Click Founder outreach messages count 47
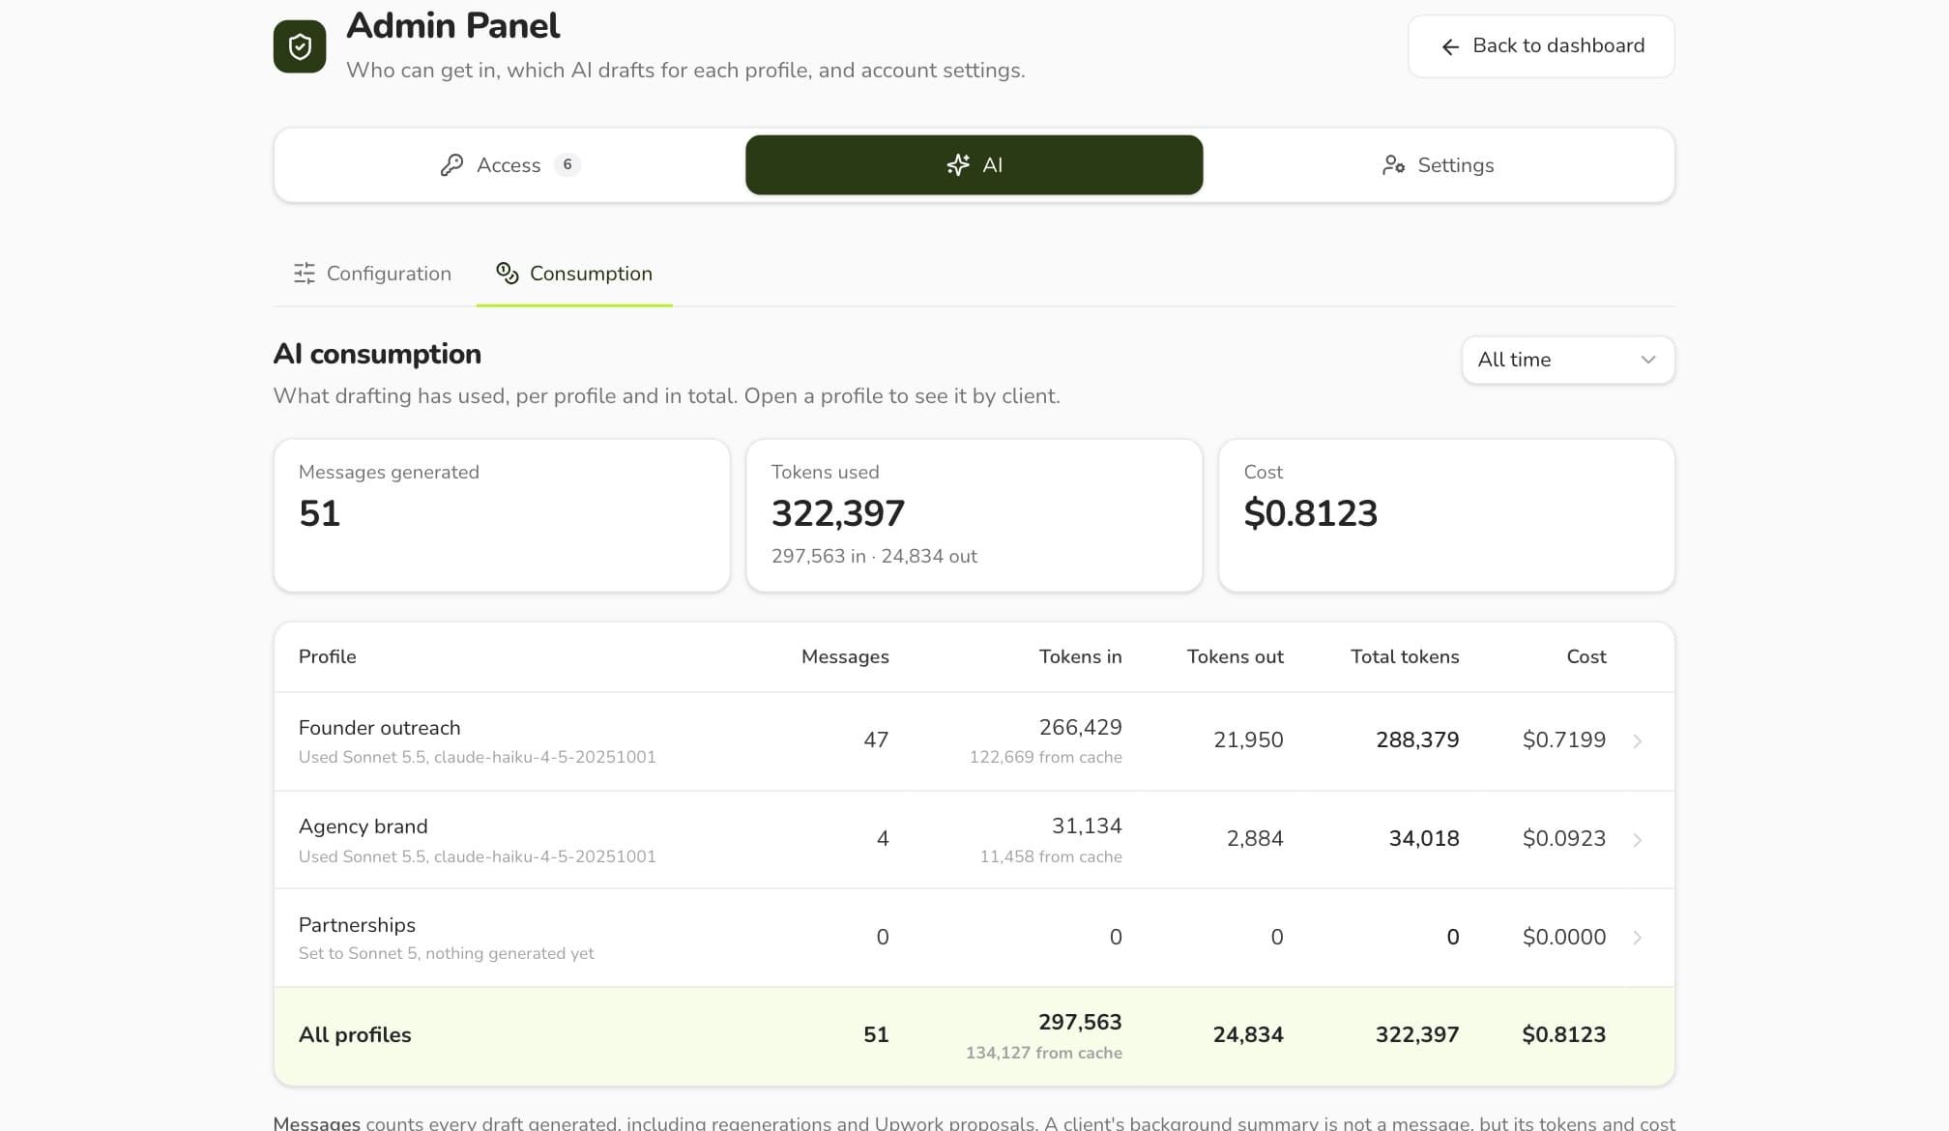 coord(876,739)
